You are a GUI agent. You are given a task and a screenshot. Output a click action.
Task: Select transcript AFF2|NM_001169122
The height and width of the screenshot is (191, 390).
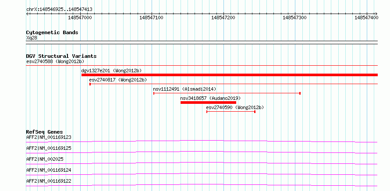tap(49, 181)
